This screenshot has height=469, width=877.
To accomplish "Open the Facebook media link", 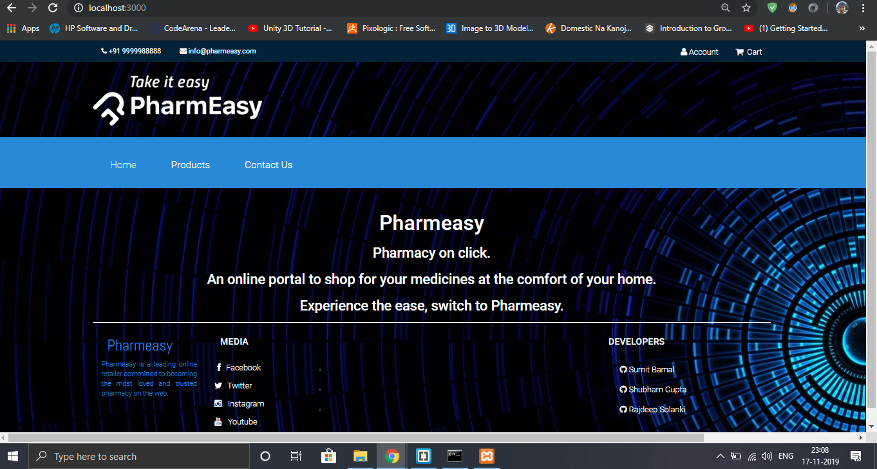I will tap(243, 367).
